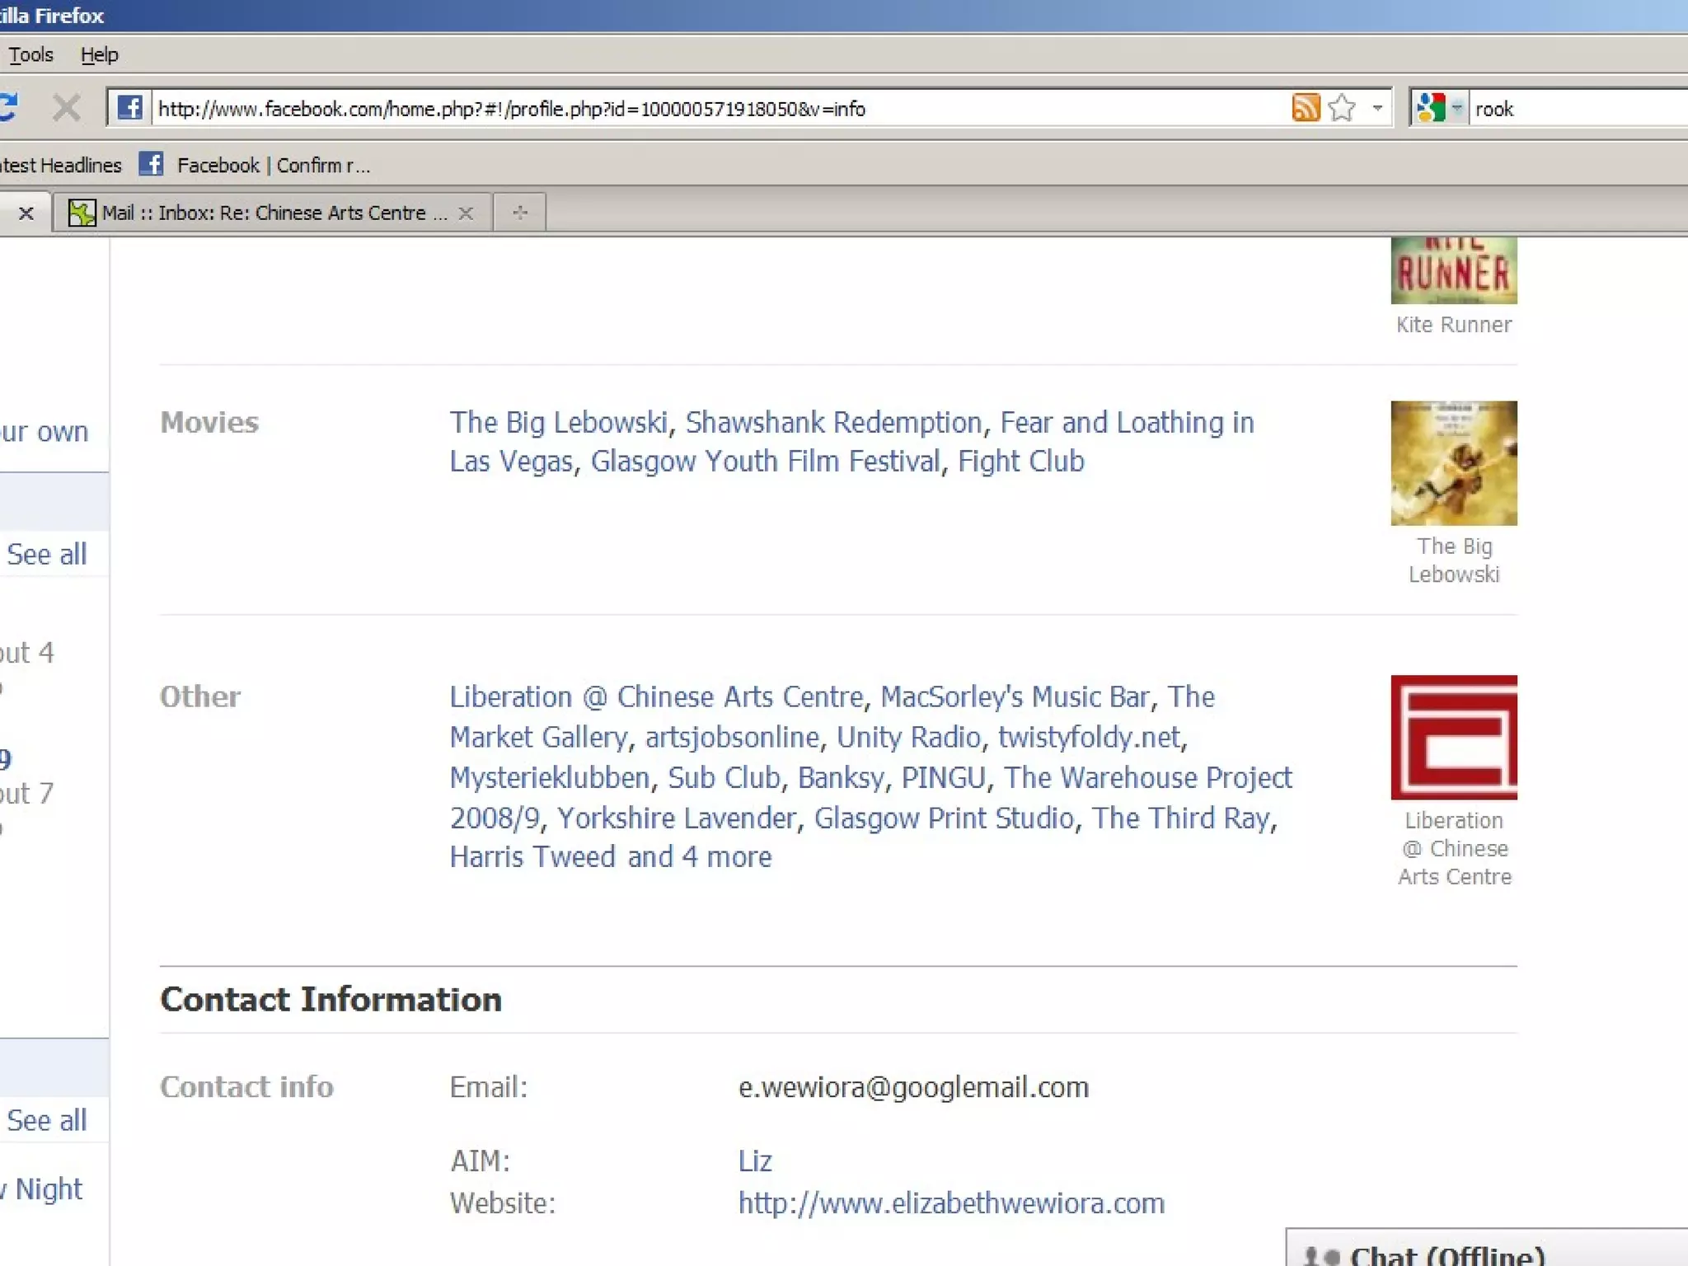The width and height of the screenshot is (1688, 1266).
Task: Click the elizabethwewiora.com website link
Action: point(951,1203)
